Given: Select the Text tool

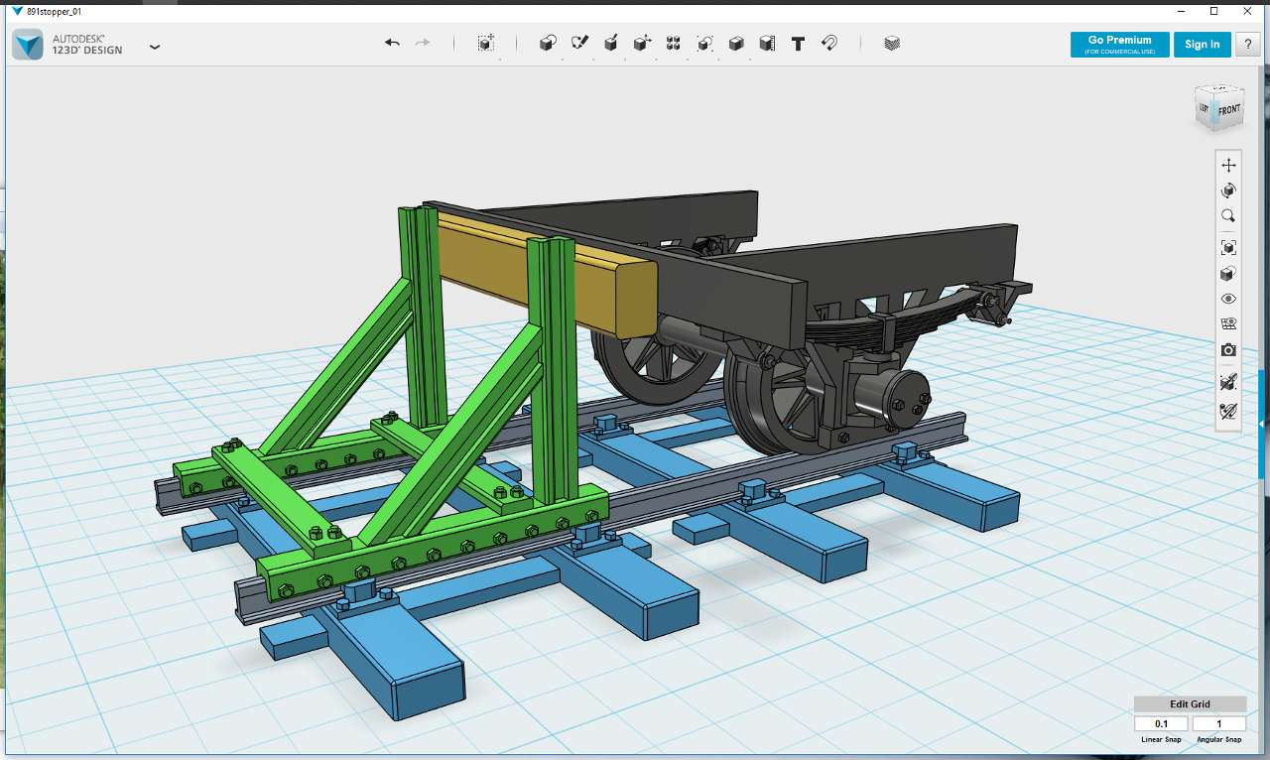Looking at the screenshot, I should point(798,44).
